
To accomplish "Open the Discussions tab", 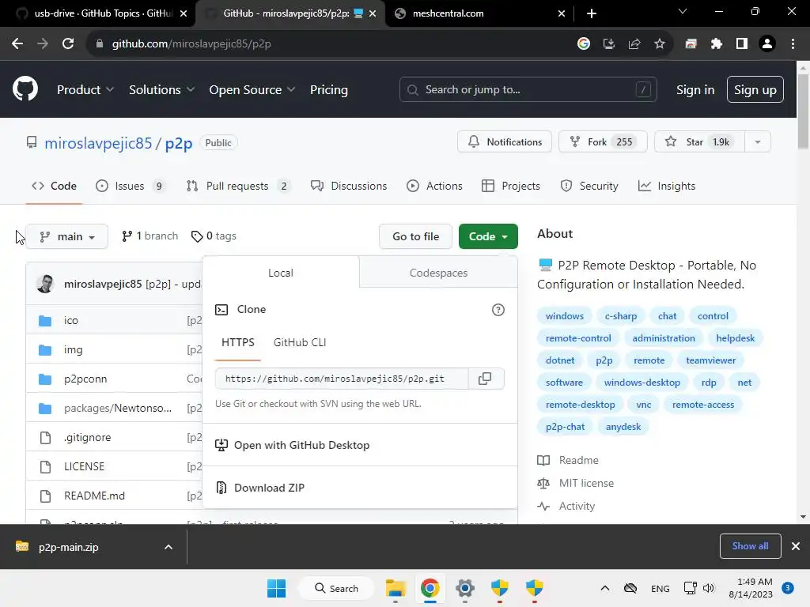I will point(349,187).
